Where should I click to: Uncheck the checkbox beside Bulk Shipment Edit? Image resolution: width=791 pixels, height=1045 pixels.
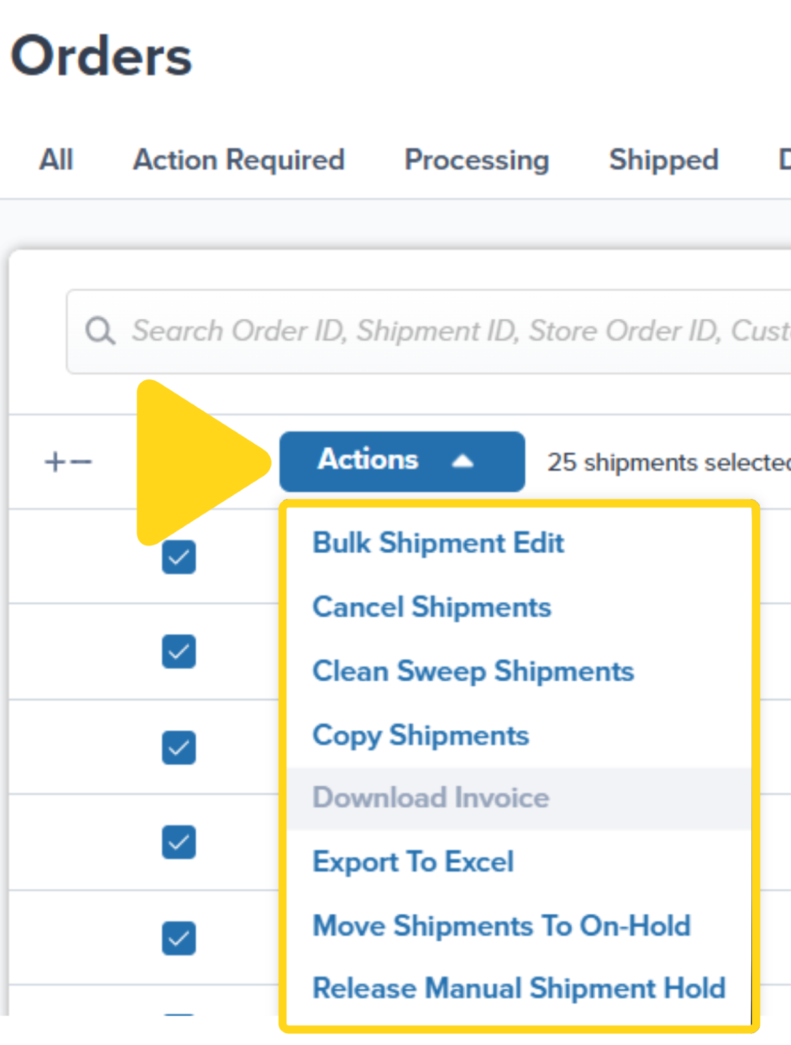(x=179, y=557)
